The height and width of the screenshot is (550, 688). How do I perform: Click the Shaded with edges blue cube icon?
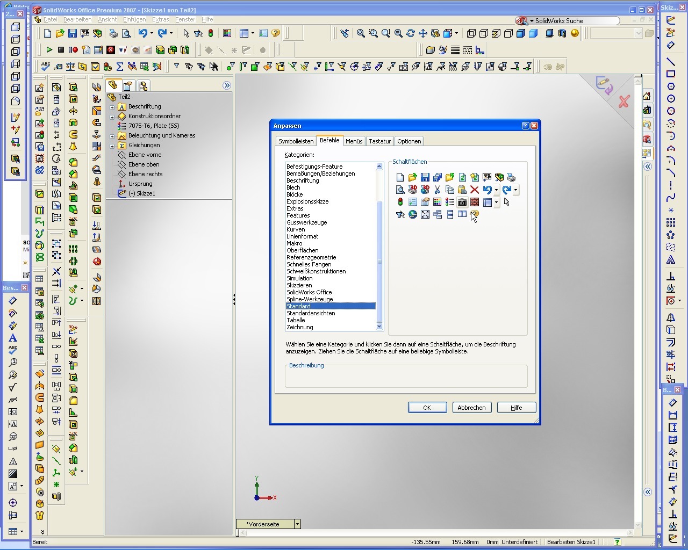521,33
